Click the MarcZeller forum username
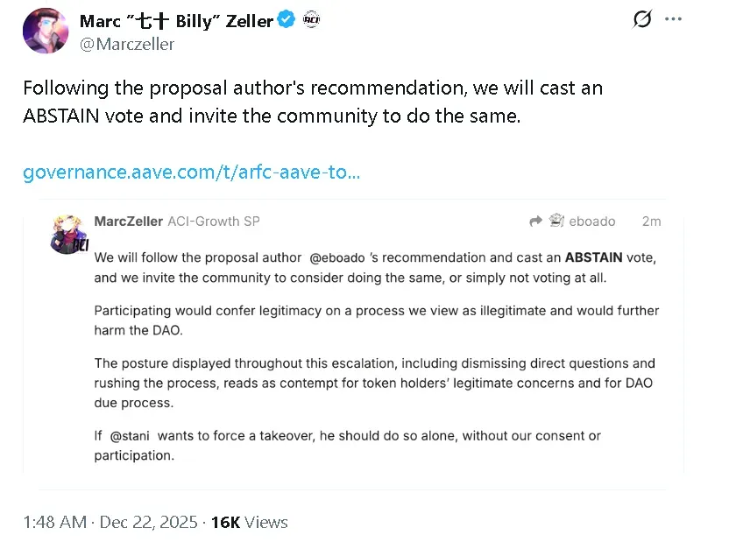Viewport: 729px width, 556px height. [128, 222]
